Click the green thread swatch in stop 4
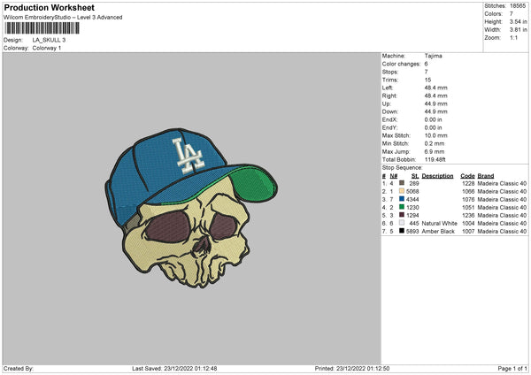531x375 pixels. point(402,207)
